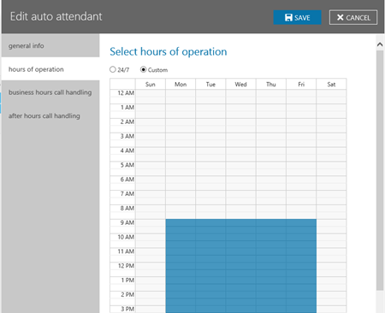Screen dimensions: 385x313
Task: Select Saturday 1 PM time cell
Action: pyautogui.click(x=331, y=281)
